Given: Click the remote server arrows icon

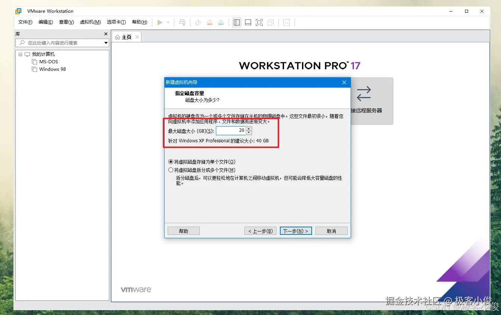Looking at the screenshot, I should click(x=364, y=94).
